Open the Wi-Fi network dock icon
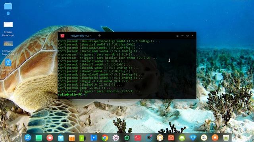Viewport: 254px width, 142px height. coord(193,138)
